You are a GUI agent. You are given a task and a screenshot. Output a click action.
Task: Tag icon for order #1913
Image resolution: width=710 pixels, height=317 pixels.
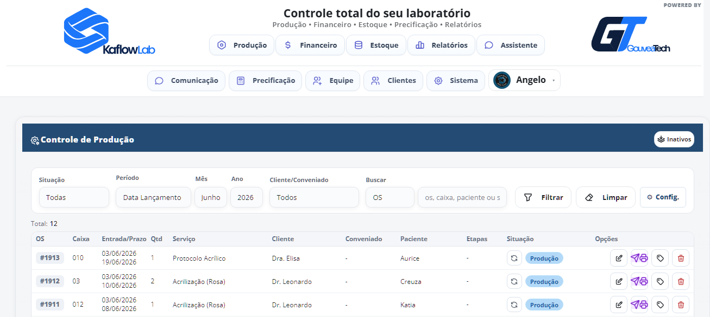[x=660, y=258]
